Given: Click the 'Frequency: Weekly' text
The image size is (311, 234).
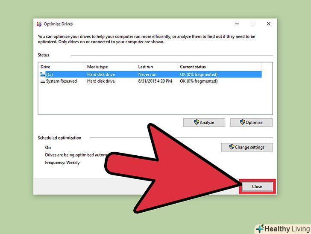Looking at the screenshot, I should (62, 163).
